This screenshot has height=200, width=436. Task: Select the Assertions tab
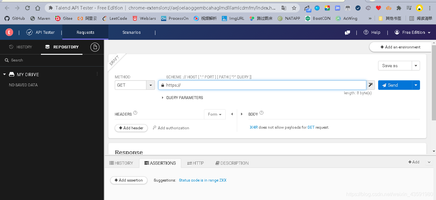tap(160, 163)
